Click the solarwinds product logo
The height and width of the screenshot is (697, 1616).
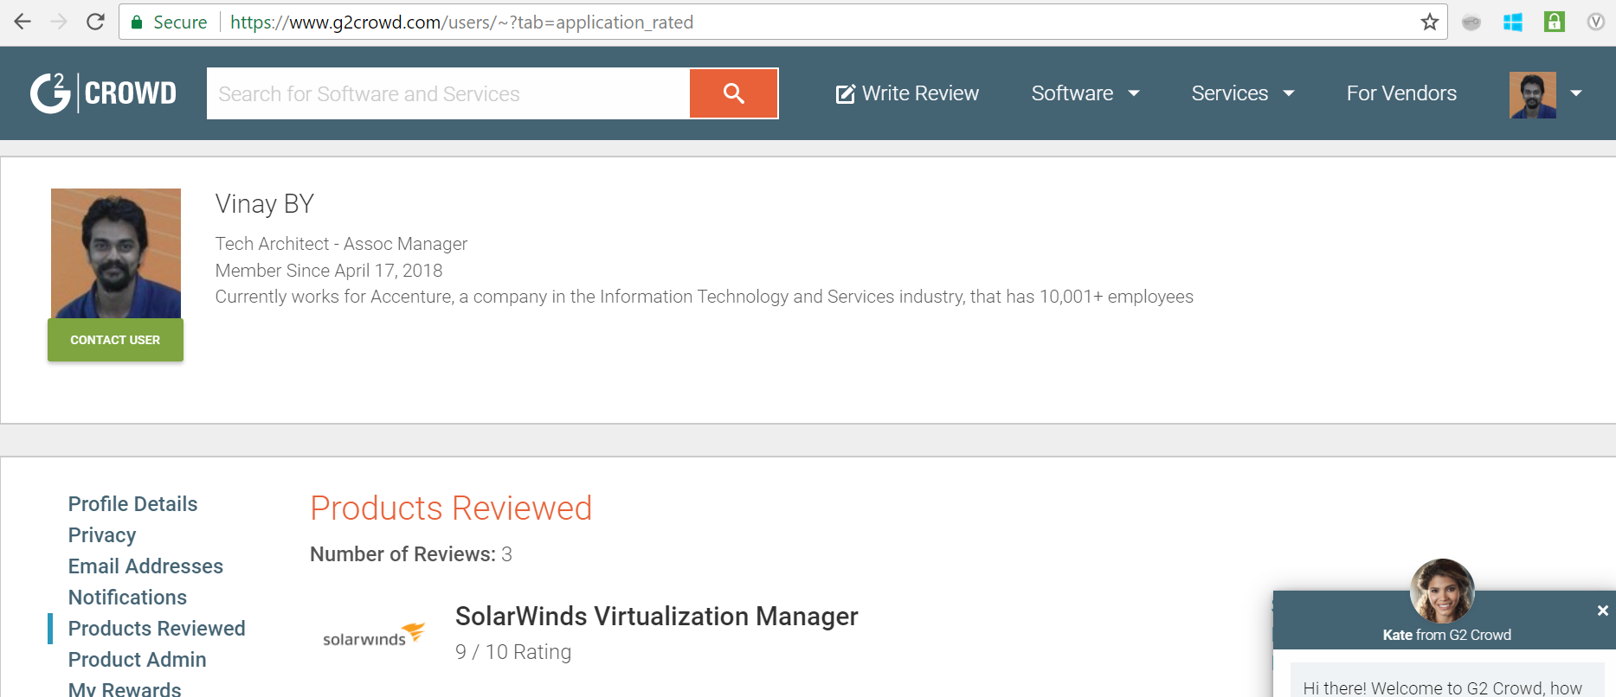point(374,635)
